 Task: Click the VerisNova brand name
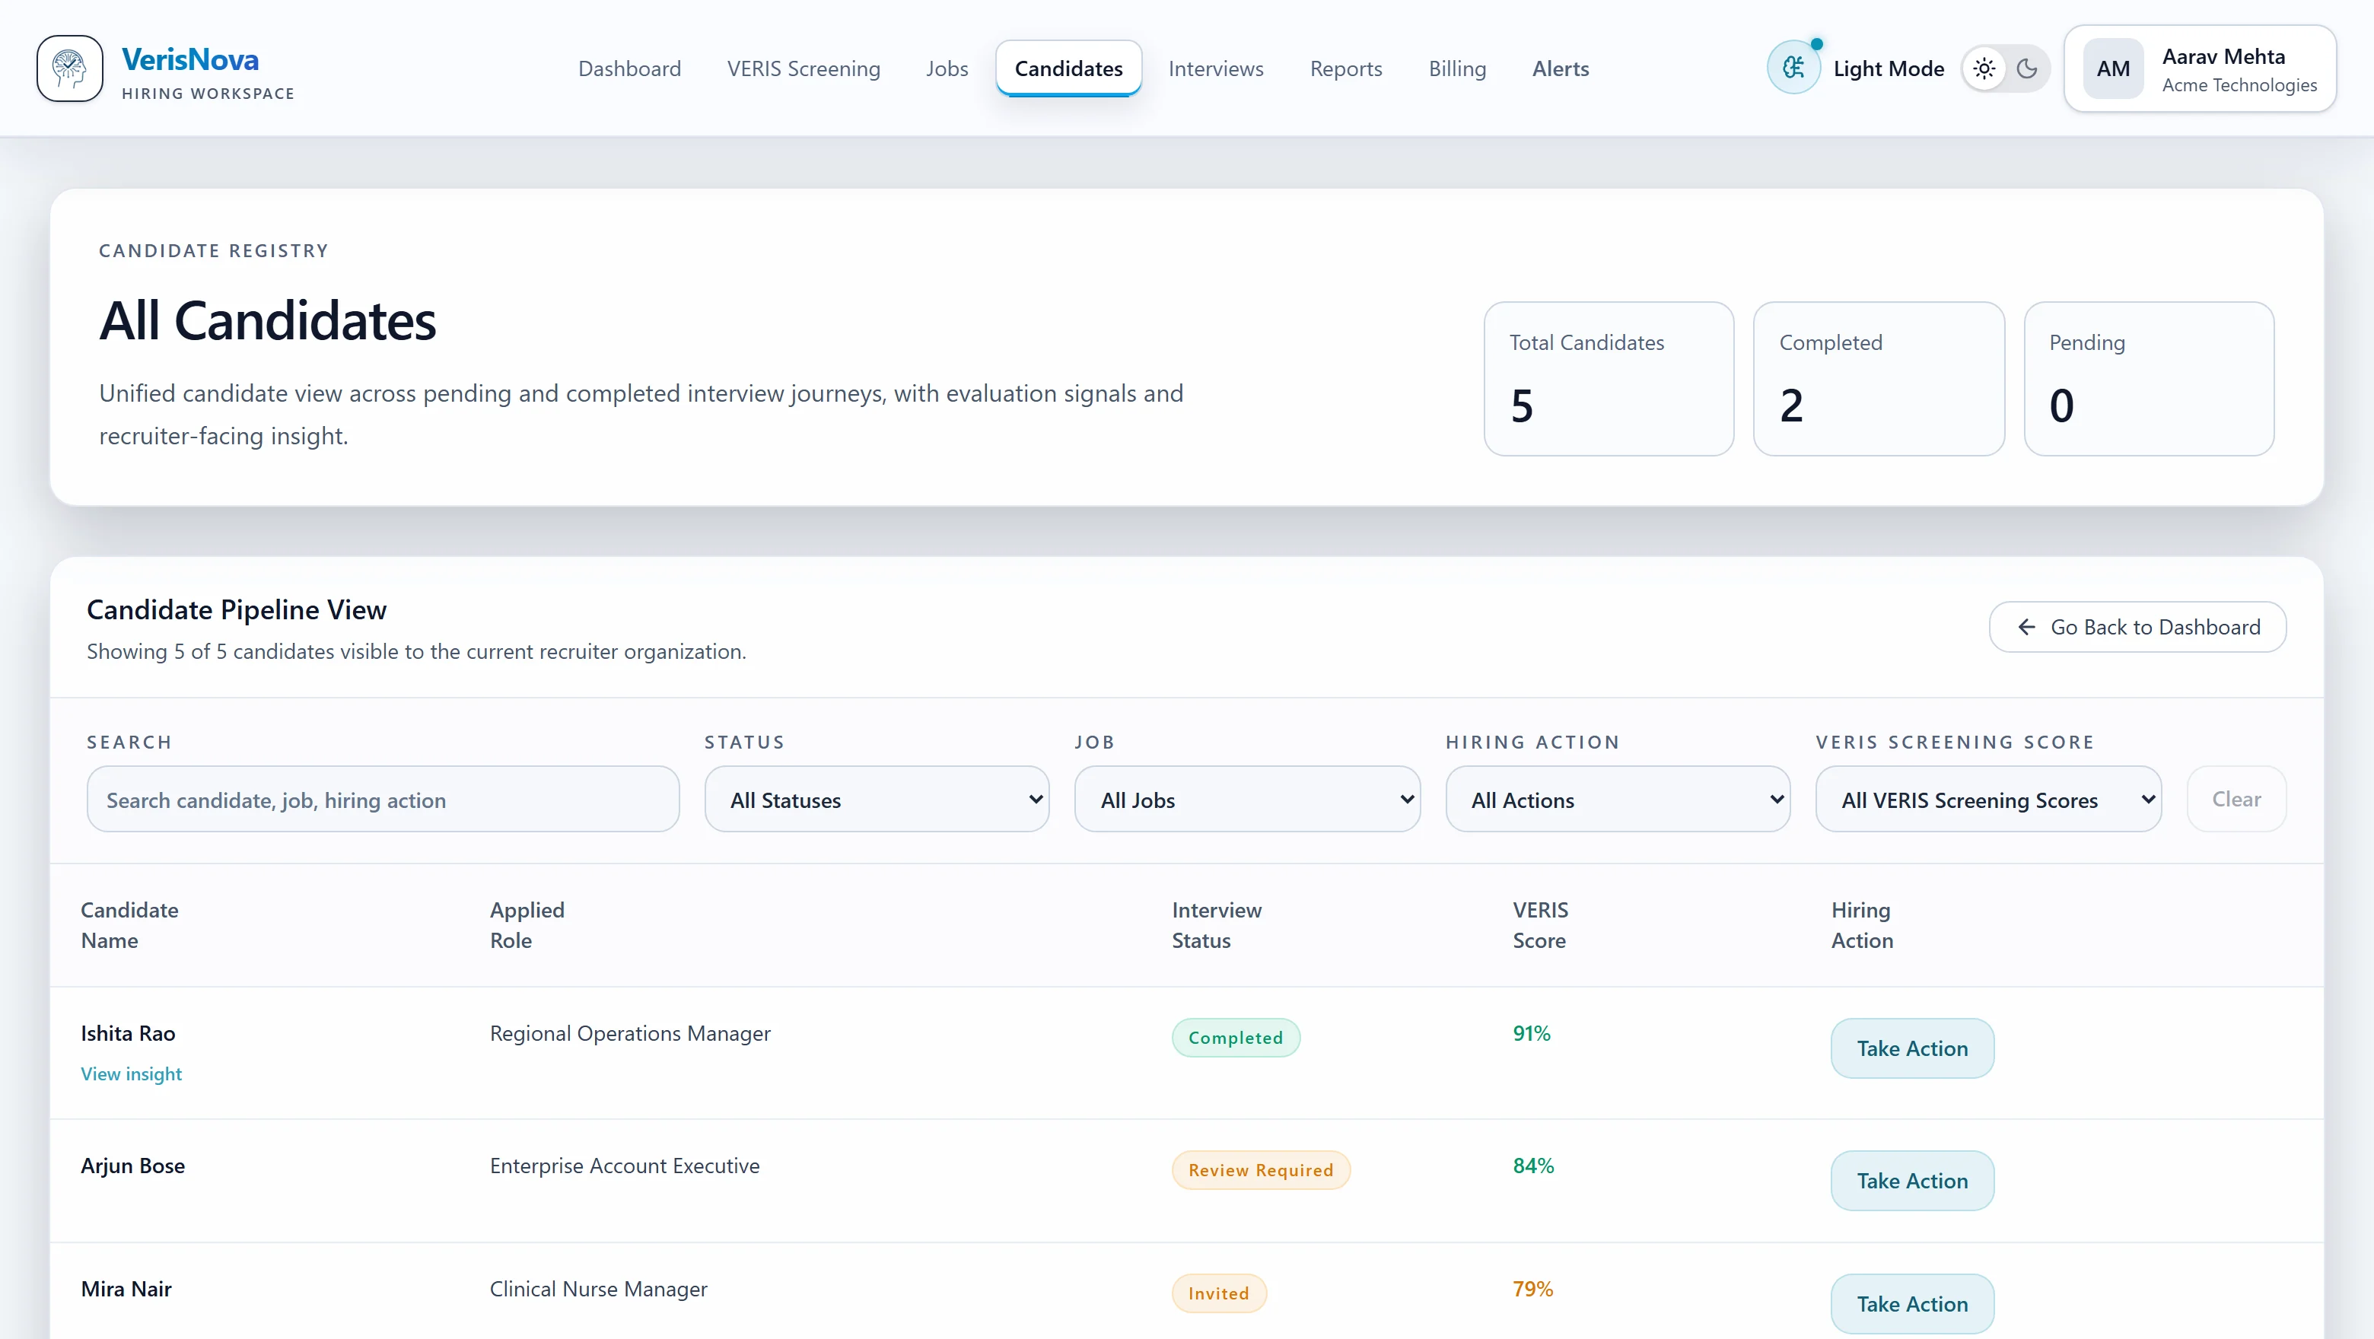click(190, 59)
